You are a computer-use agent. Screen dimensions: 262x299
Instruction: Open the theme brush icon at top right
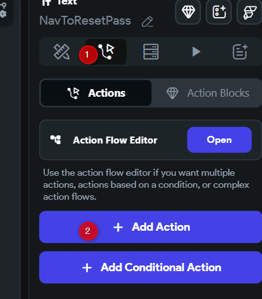pos(249,12)
